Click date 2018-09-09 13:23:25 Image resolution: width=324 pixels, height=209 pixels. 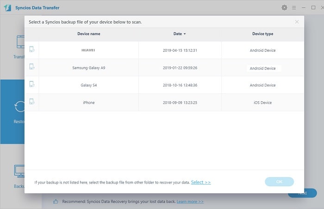pos(180,103)
